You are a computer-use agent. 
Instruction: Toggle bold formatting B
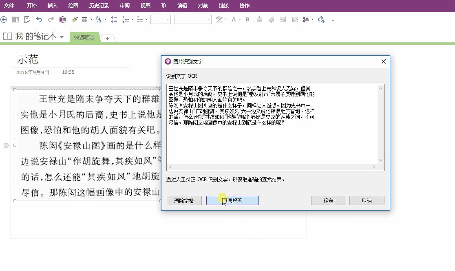(247, 20)
